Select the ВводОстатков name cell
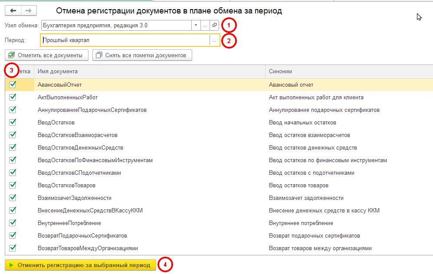 [149, 123]
